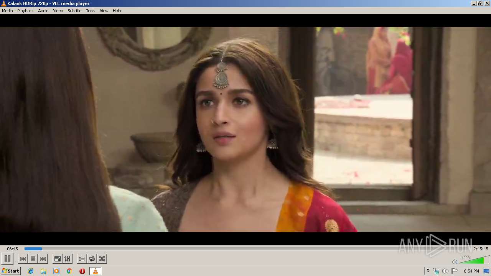Show extended settings and effects
The image size is (491, 276).
68,259
